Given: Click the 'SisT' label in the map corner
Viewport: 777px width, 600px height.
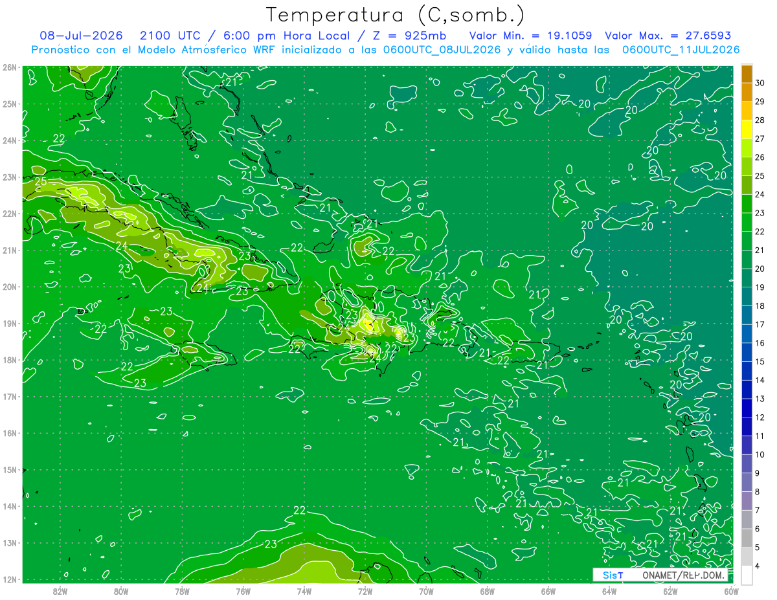Looking at the screenshot, I should coord(613,575).
